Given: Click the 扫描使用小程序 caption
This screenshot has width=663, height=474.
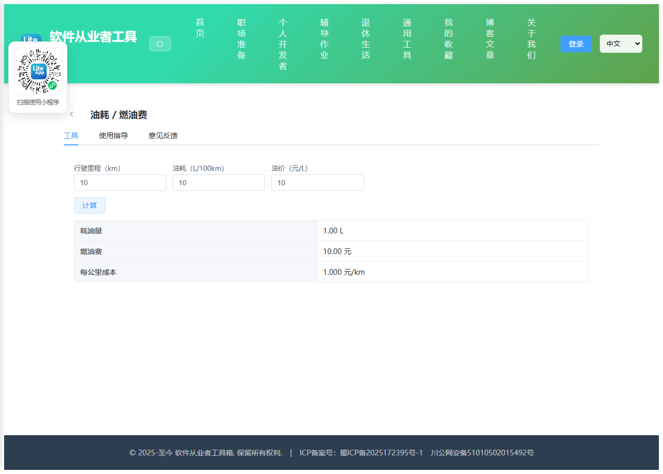Looking at the screenshot, I should pyautogui.click(x=38, y=102).
